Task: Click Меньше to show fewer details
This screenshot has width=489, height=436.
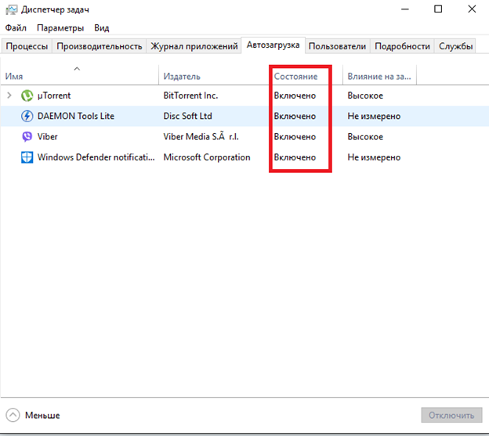Action: [x=42, y=416]
